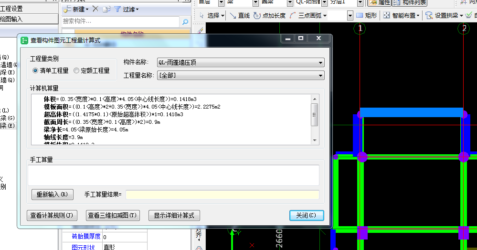Expand the 智能布置 dropdown arrow
This screenshot has height=250, width=477.
click(x=418, y=15)
